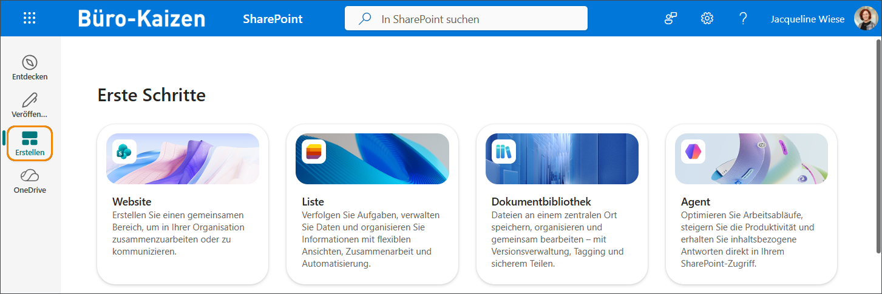Click the Entdecken compass icon
The height and width of the screenshot is (294, 882).
[30, 62]
